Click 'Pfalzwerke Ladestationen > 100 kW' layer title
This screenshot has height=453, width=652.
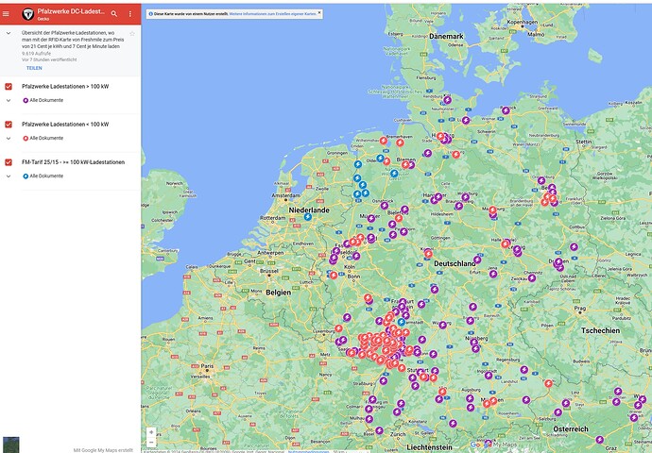pyautogui.click(x=65, y=87)
